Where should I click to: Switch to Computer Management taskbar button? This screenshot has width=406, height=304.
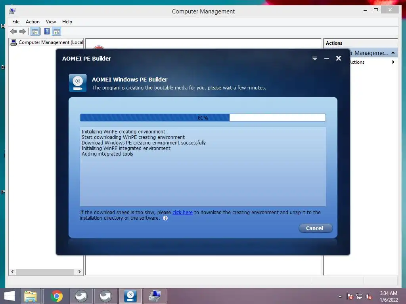click(155, 296)
